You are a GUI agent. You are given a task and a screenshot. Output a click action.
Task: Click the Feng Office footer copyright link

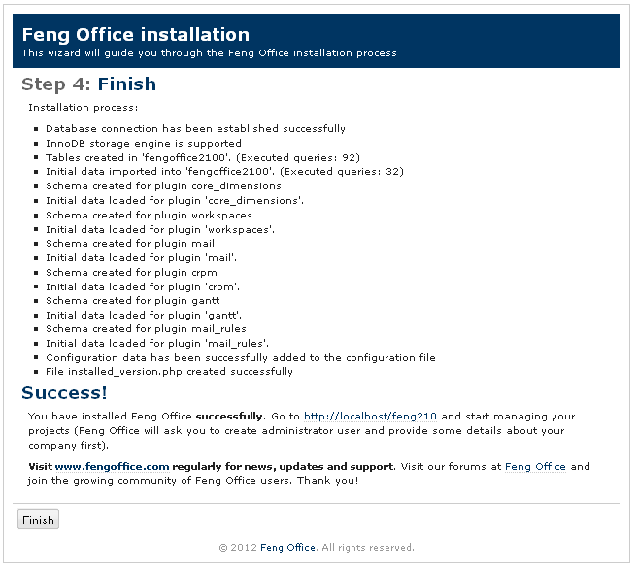point(286,548)
